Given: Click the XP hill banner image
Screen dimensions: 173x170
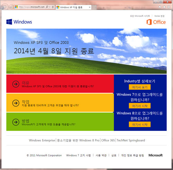Looking at the screenshot, I should 86,51.
